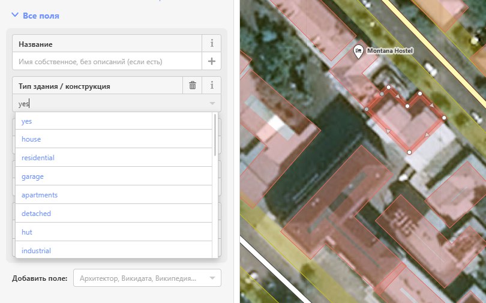
Task: Focus the Название name input field
Action: pos(107,61)
